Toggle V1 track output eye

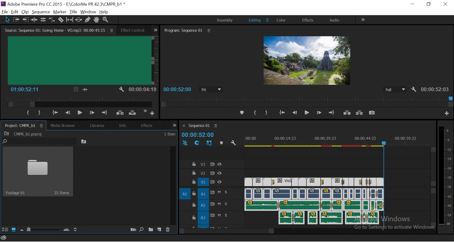click(220, 182)
